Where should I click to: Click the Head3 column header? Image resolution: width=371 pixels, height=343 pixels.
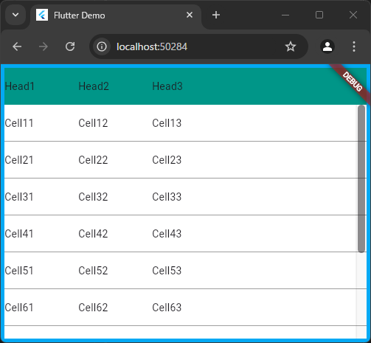pos(167,86)
